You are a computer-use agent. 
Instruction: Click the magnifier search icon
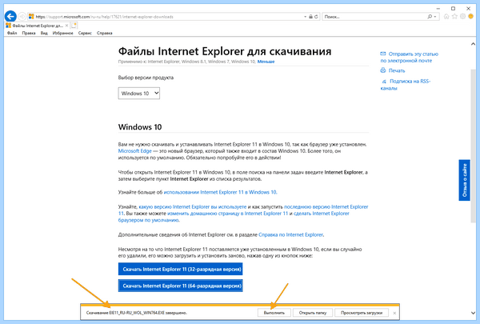coord(430,17)
